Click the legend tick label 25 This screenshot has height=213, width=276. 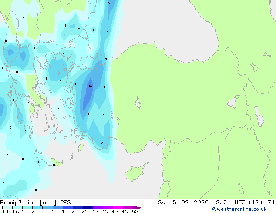pos(84,211)
